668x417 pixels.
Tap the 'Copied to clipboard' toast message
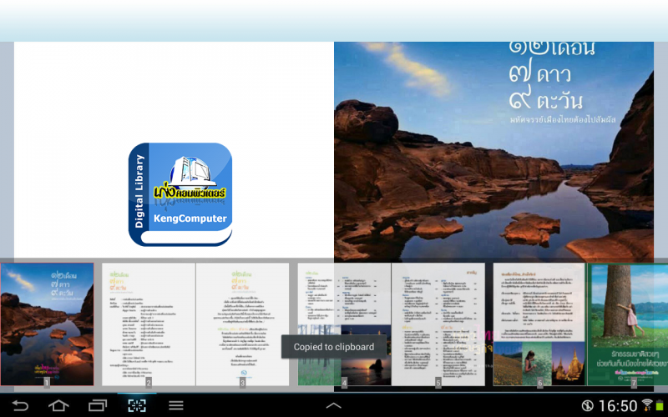tap(334, 347)
